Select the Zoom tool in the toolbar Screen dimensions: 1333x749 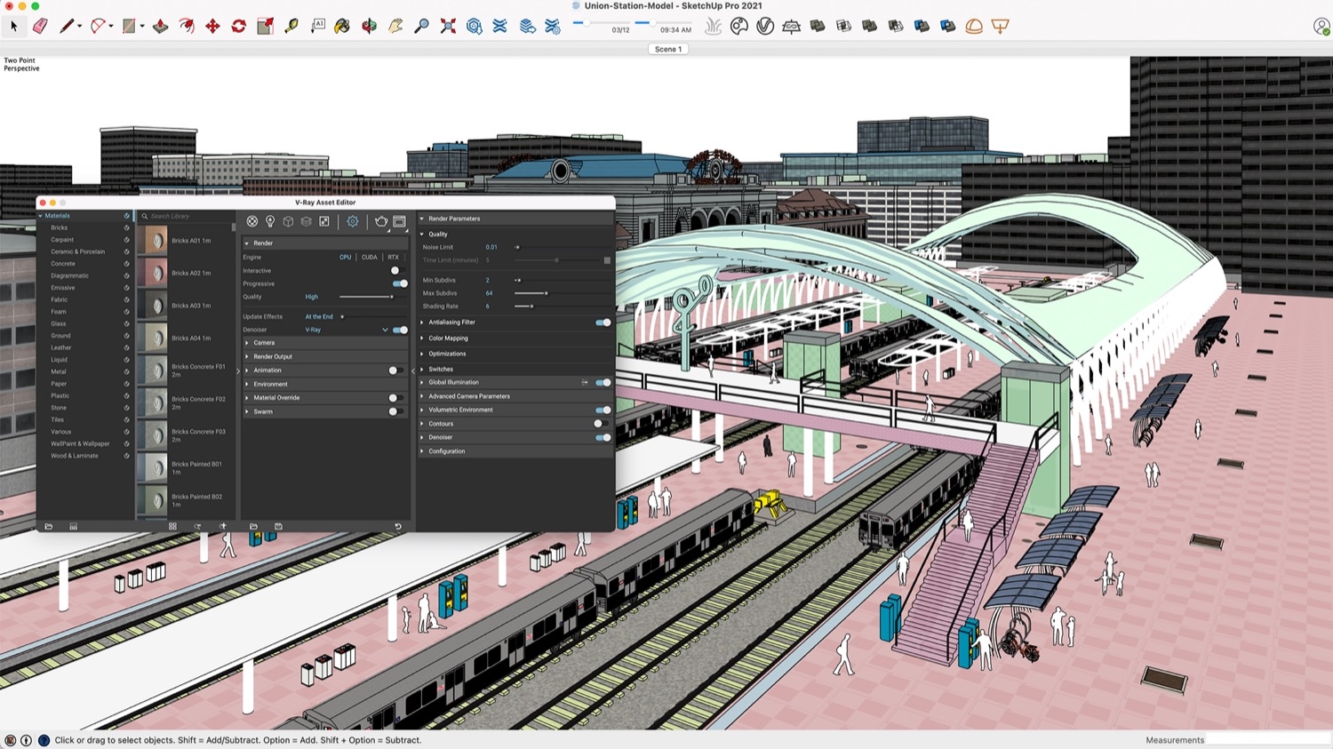coord(420,27)
